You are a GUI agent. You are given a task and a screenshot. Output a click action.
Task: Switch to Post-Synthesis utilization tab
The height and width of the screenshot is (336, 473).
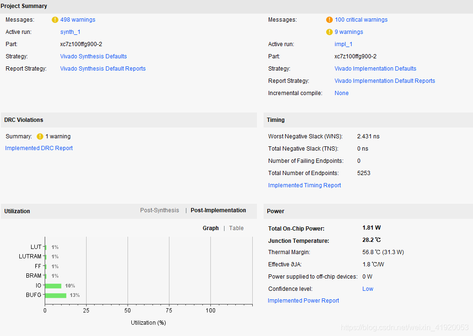pos(160,210)
